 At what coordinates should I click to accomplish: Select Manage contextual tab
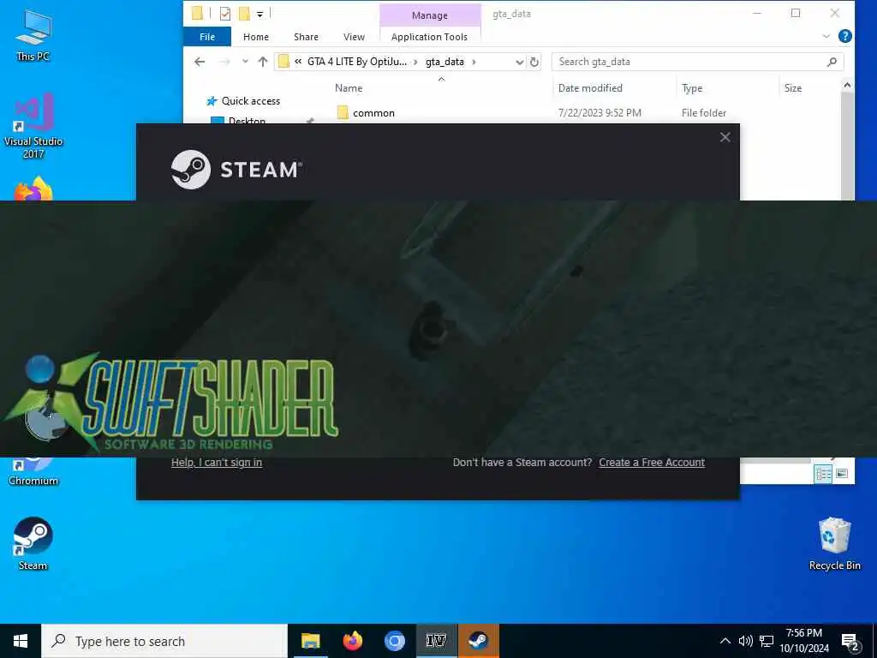click(x=430, y=15)
